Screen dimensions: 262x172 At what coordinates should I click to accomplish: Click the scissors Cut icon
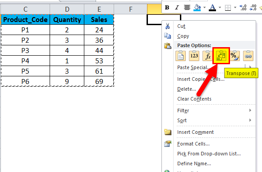[167, 26]
